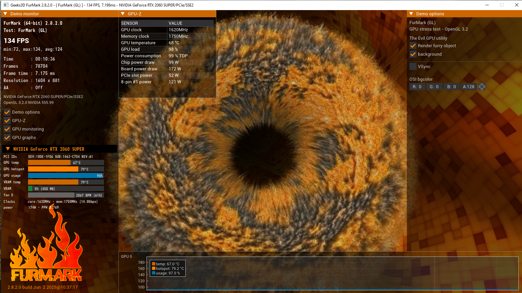The height and width of the screenshot is (293, 522).
Task: Click the FurMark flame logo
Action: [46, 247]
